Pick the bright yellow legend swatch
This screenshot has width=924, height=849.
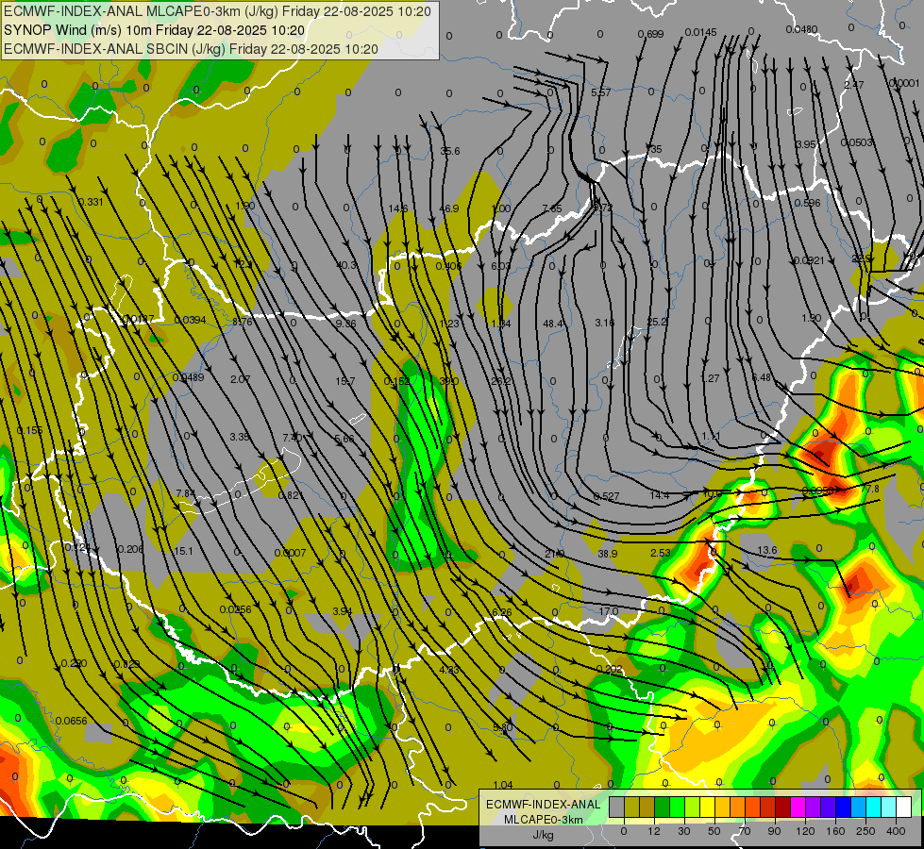click(707, 807)
